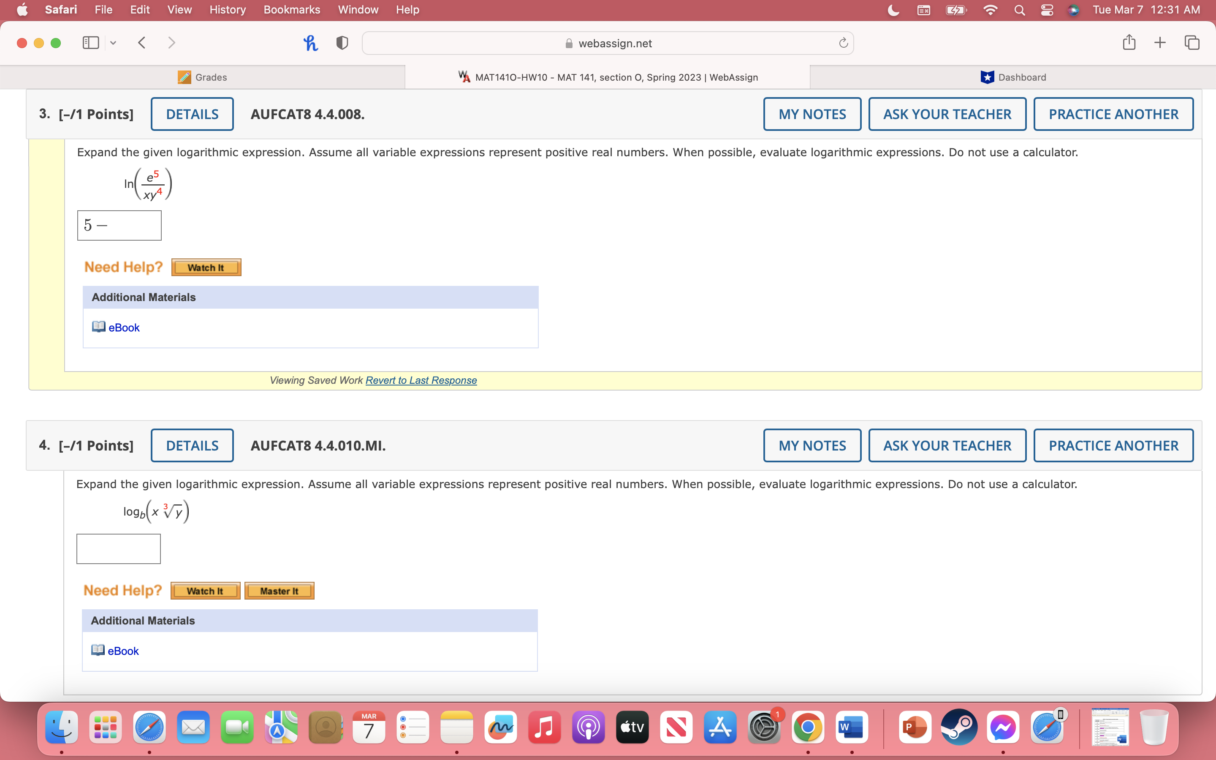Image resolution: width=1216 pixels, height=760 pixels.
Task: Click PRACTICE ANOTHER for question 3
Action: pyautogui.click(x=1113, y=114)
